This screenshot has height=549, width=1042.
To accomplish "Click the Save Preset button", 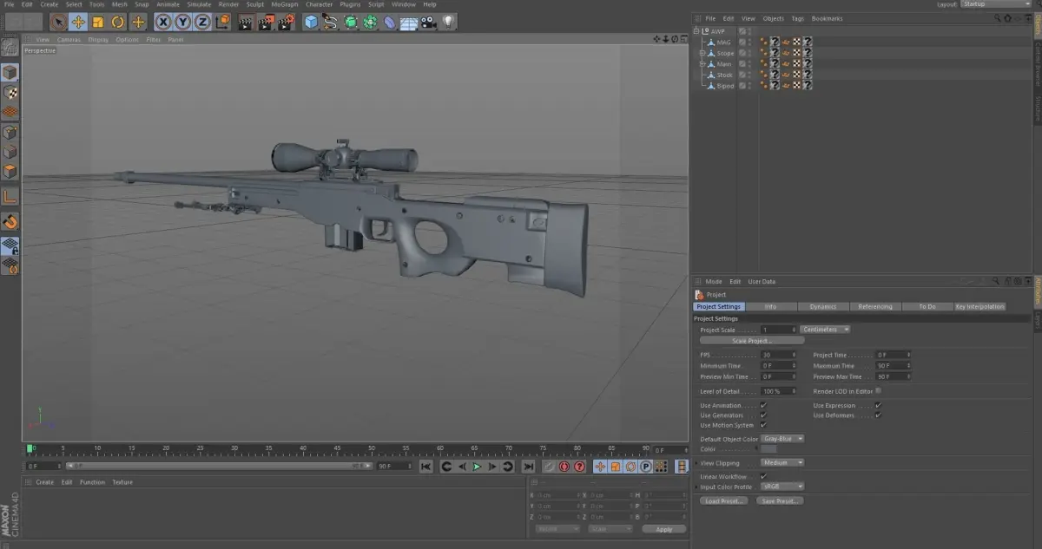I will (x=779, y=501).
